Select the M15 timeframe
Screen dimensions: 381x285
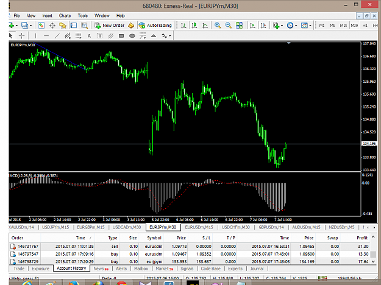(x=343, y=25)
